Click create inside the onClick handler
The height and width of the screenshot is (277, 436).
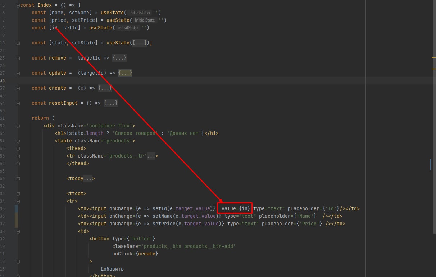[147, 254]
